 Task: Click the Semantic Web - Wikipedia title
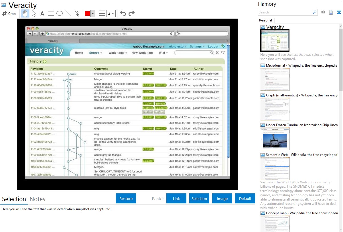pos(301,154)
